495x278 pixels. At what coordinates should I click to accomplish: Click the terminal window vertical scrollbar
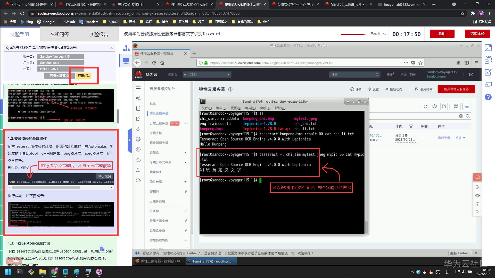pyautogui.click(x=366, y=227)
